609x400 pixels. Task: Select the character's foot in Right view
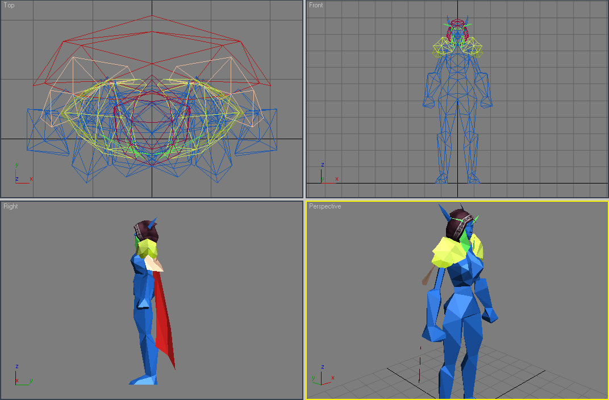(144, 380)
